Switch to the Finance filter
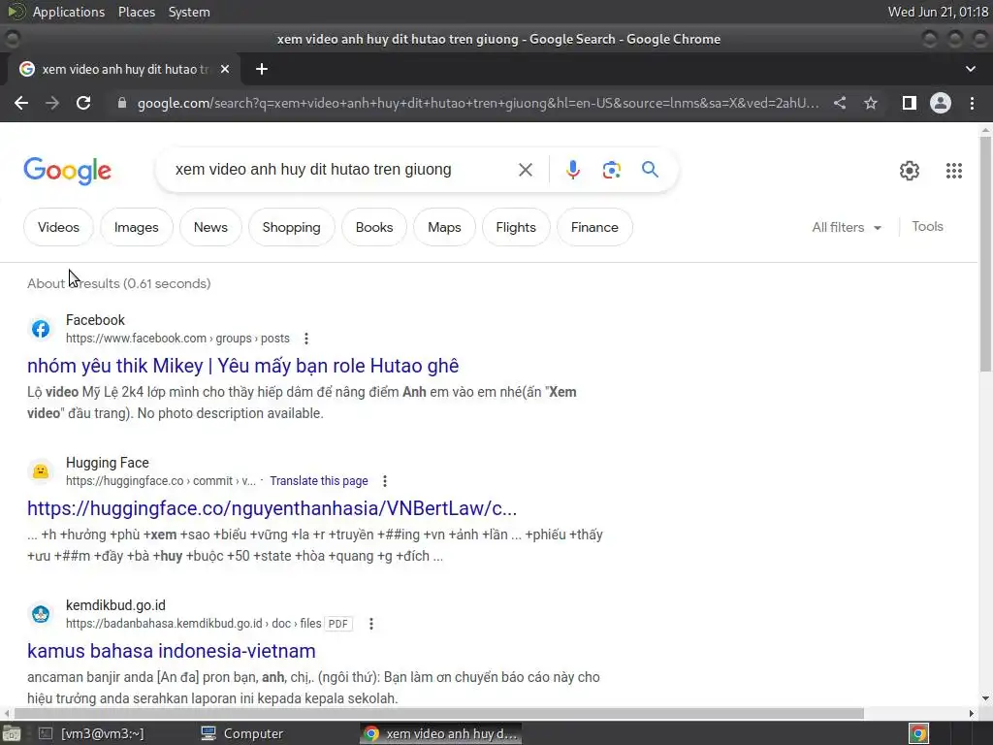 pyautogui.click(x=594, y=227)
